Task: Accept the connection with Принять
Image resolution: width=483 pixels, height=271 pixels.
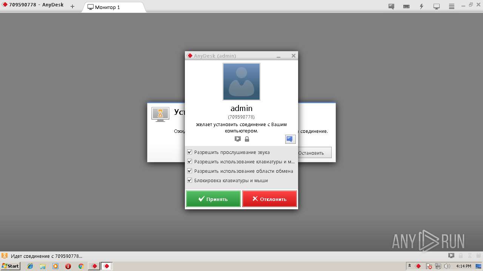Action: (213, 199)
